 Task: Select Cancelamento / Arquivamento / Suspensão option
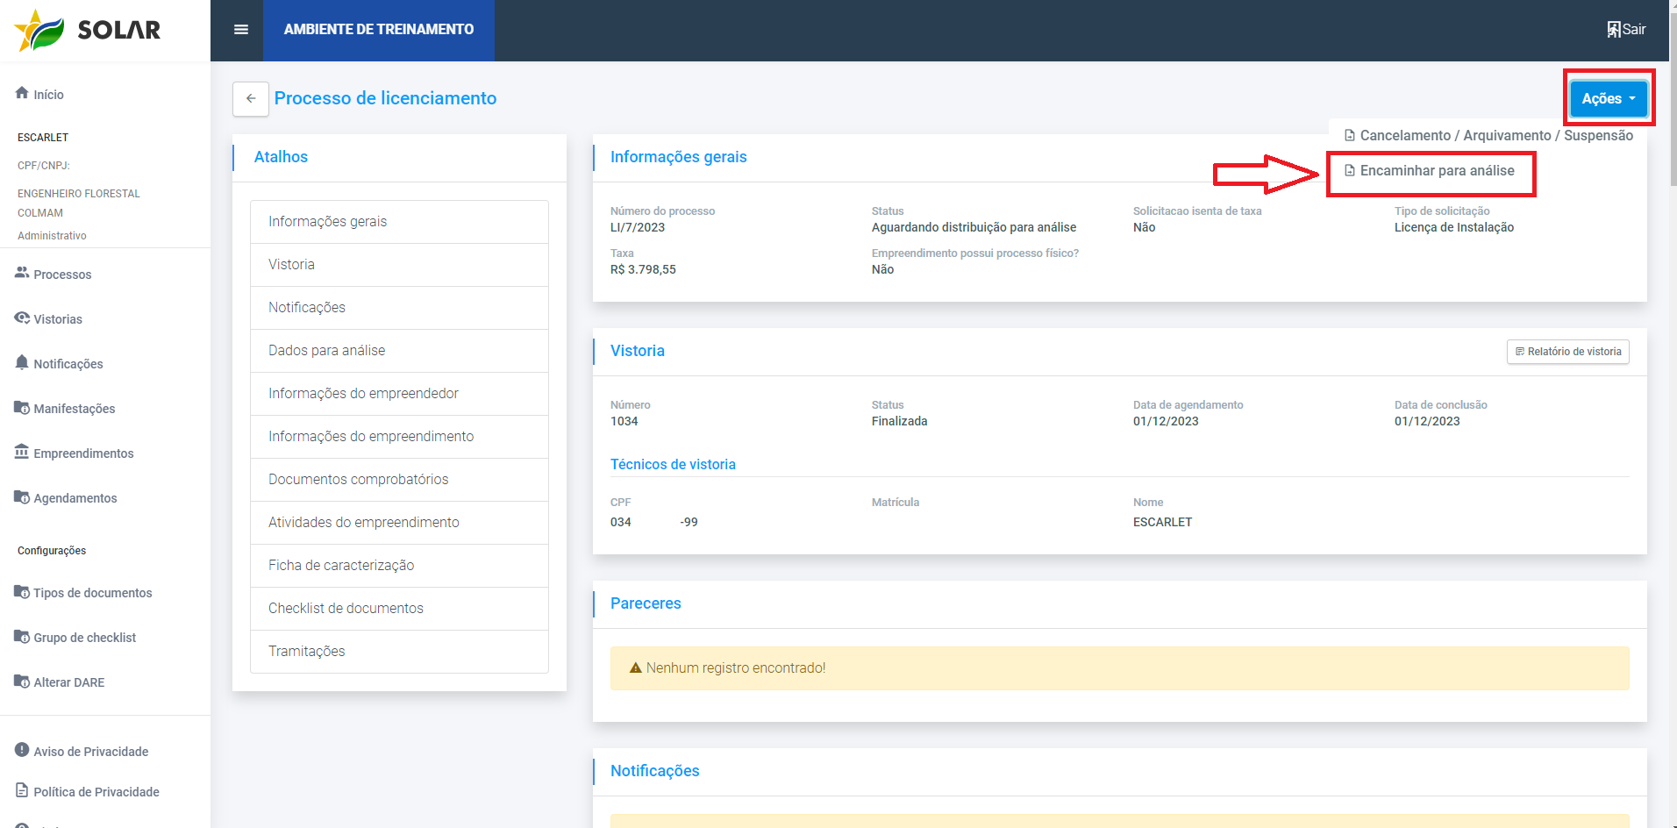pos(1488,136)
